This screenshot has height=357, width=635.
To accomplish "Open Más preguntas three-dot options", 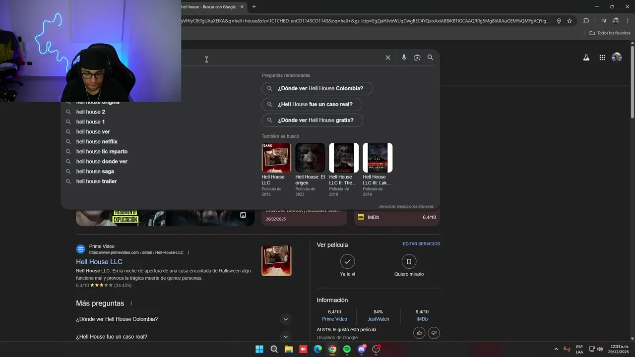I will click(131, 303).
